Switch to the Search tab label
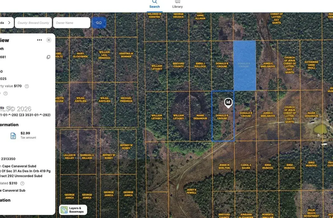This screenshot has width=333, height=218. pos(155,7)
